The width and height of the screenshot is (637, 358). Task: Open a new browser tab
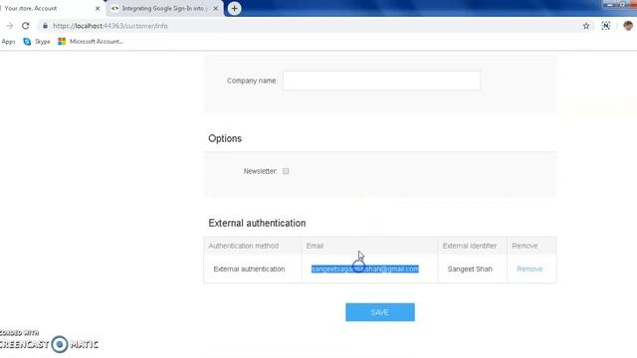click(x=235, y=8)
